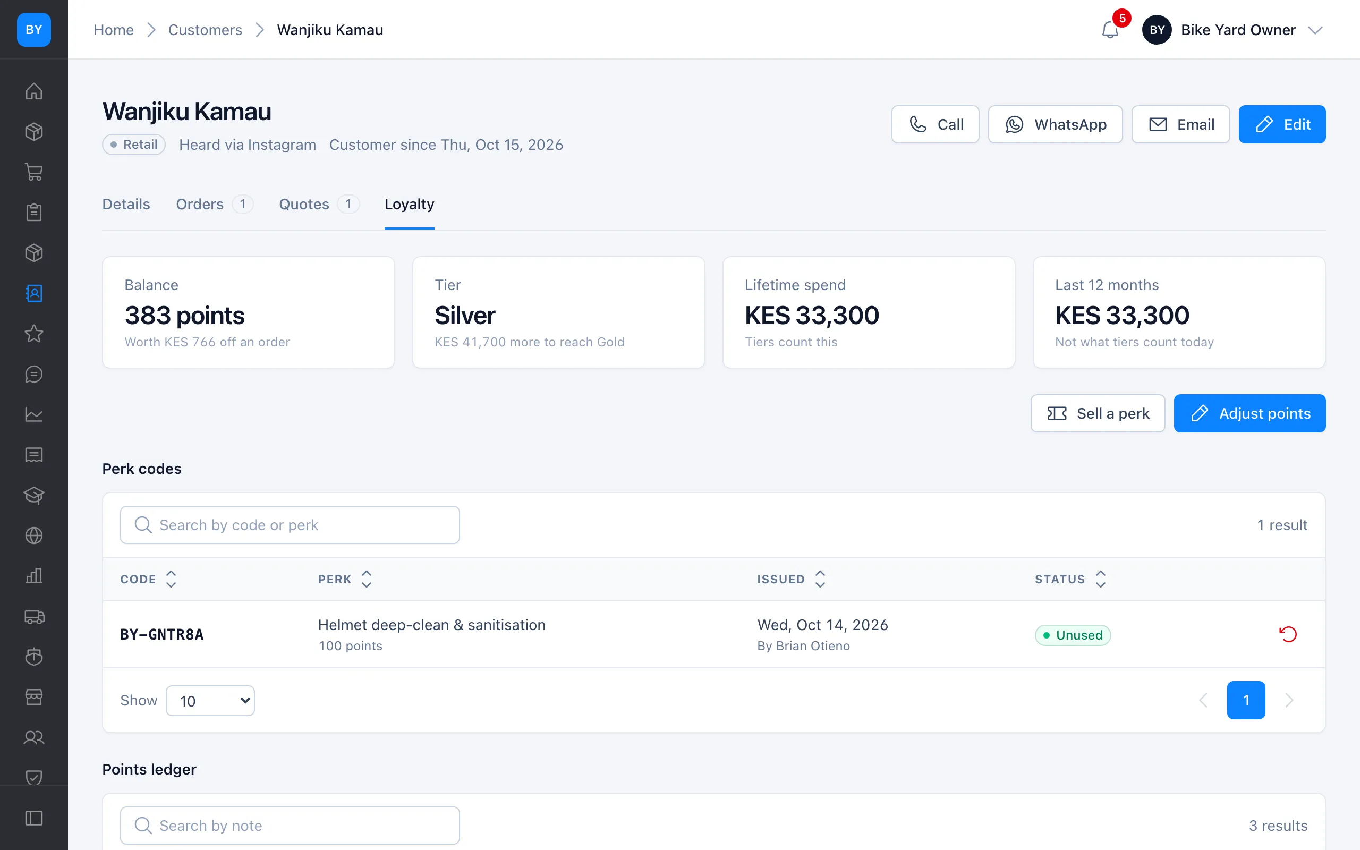Click the Silver tier value
The width and height of the screenshot is (1360, 850).
coord(465,315)
